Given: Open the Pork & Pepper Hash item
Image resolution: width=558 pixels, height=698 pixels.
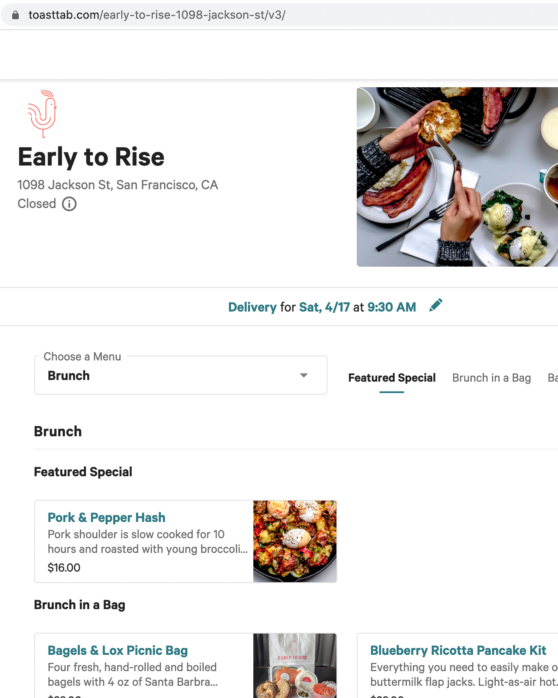Looking at the screenshot, I should point(106,517).
